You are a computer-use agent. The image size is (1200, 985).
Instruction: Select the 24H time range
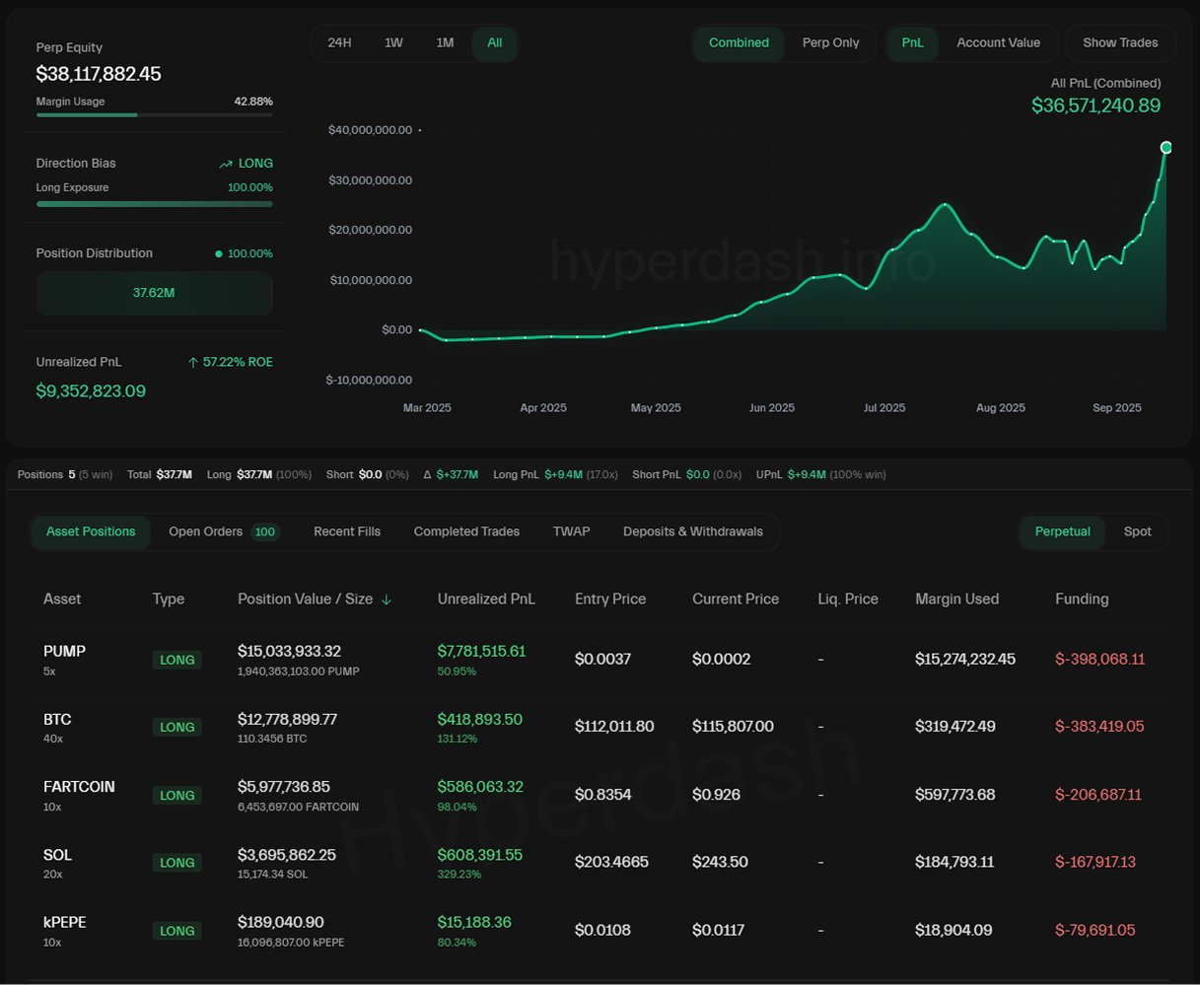click(x=339, y=43)
